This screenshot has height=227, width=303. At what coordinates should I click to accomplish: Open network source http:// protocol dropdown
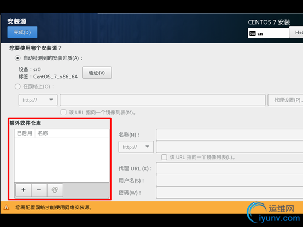[x=38, y=100]
